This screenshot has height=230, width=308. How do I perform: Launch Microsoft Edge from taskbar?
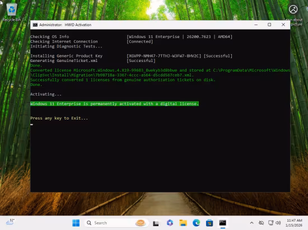[x=196, y=223]
